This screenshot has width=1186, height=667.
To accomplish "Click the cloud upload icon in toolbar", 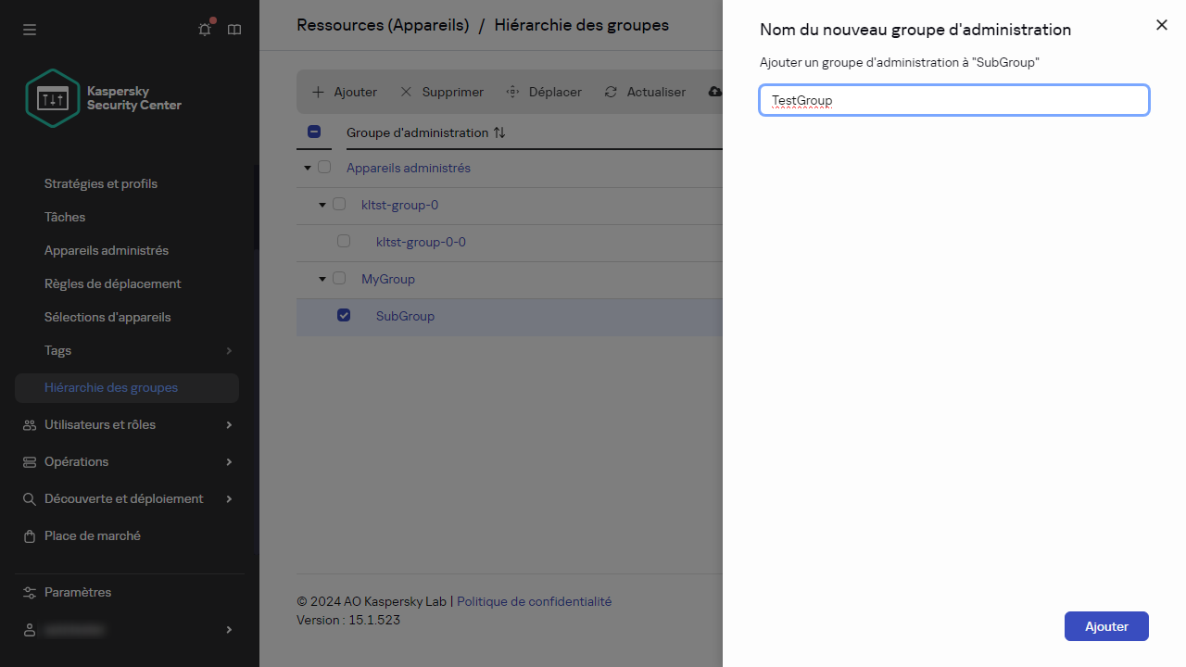I will (714, 92).
